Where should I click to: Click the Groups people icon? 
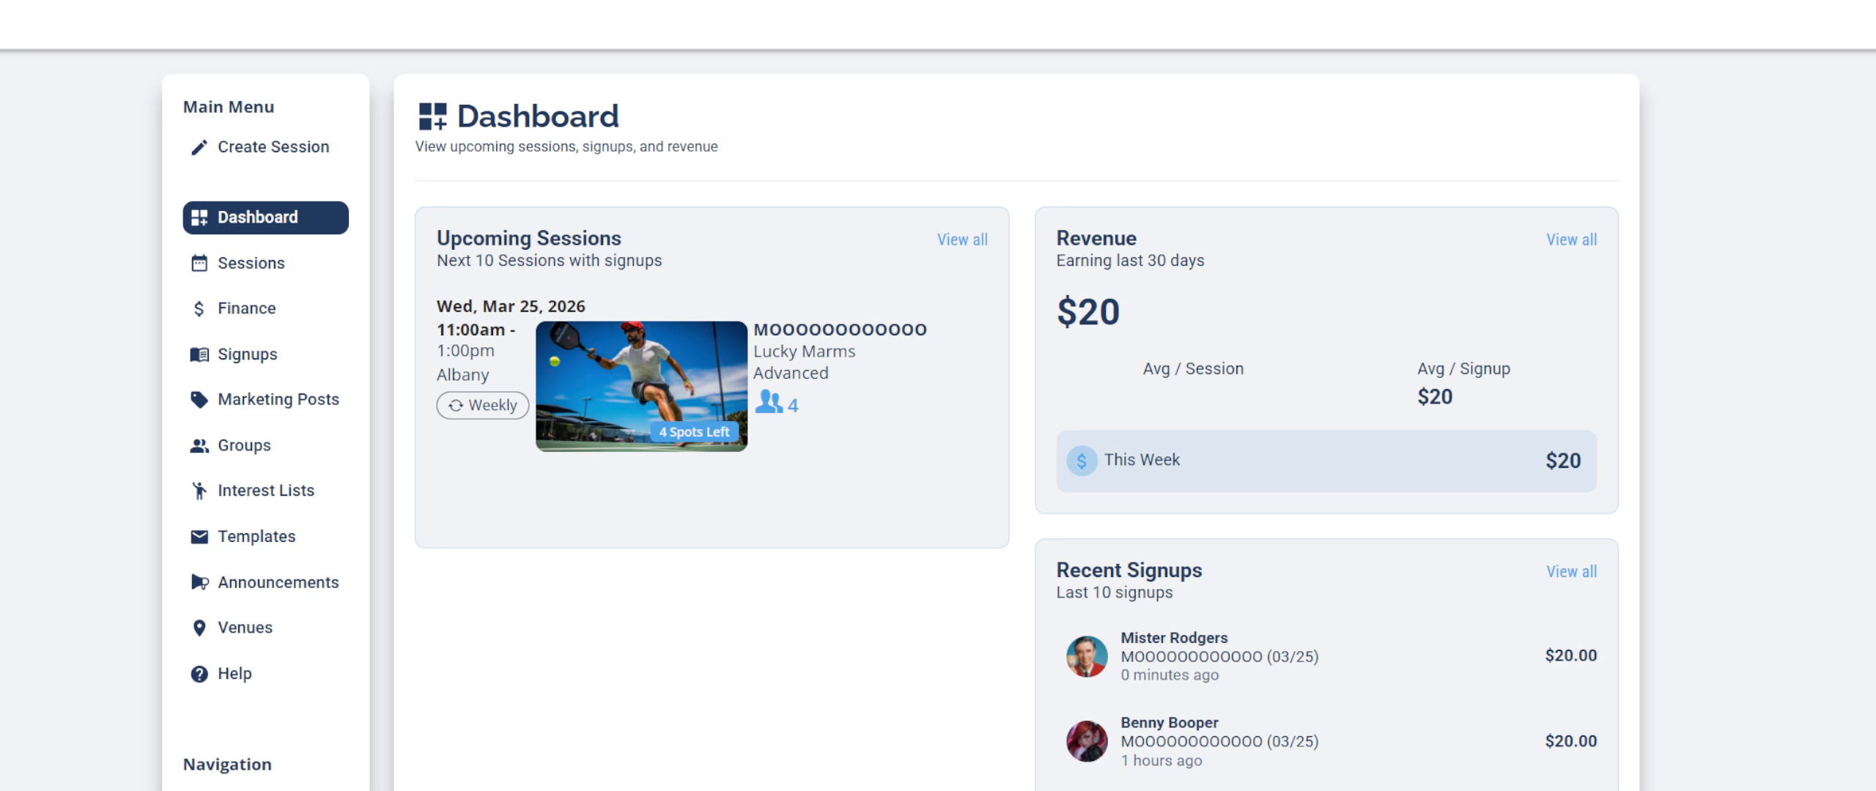(x=199, y=445)
